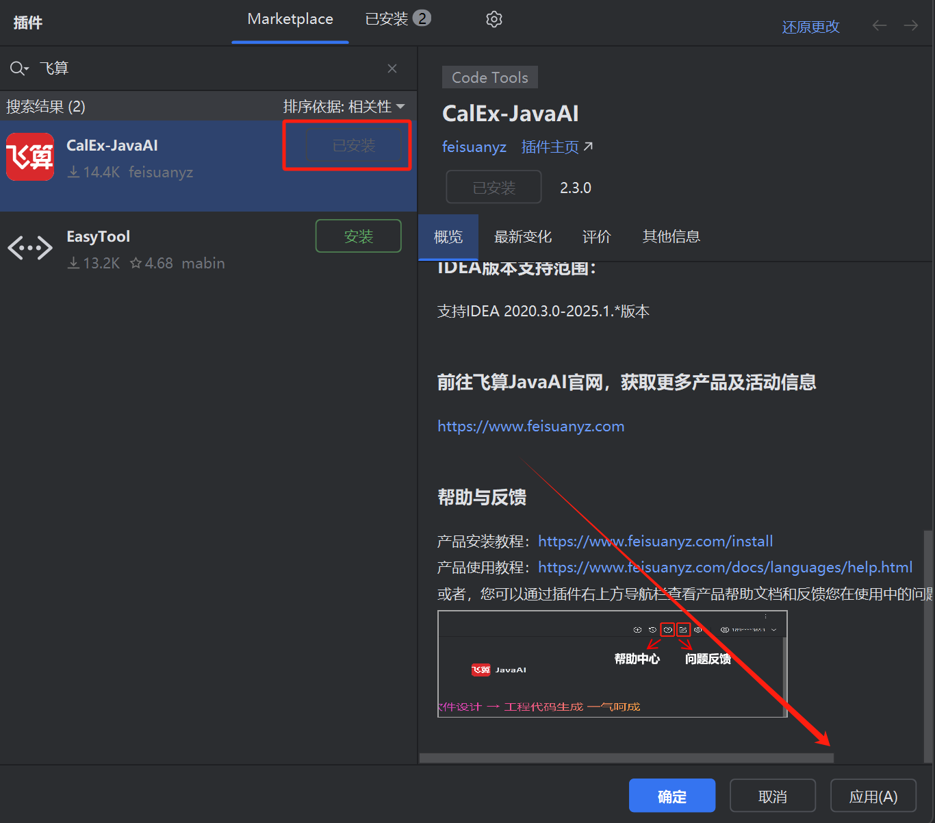This screenshot has height=823, width=935.
Task: Open the feisuanyz.com/install tutorial link
Action: 656,542
